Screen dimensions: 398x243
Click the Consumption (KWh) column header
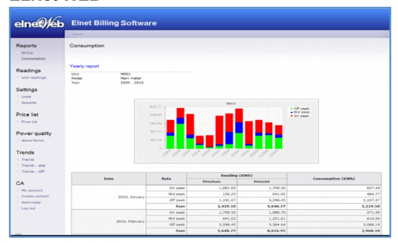tap(333, 179)
